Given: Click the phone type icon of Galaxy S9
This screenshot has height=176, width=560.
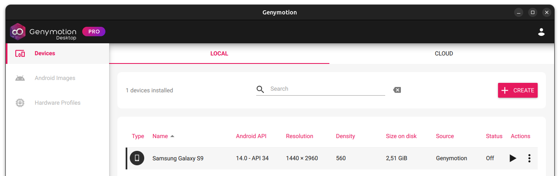Looking at the screenshot, I should [x=137, y=158].
